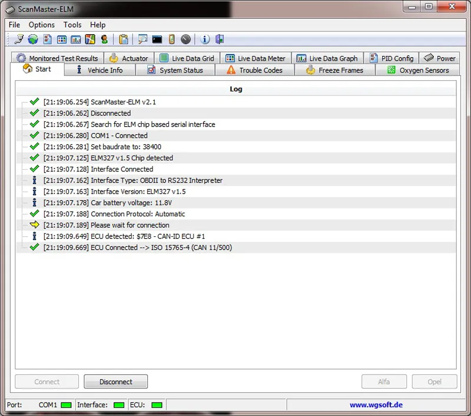Click the connect cable icon in toolbar

[19, 39]
